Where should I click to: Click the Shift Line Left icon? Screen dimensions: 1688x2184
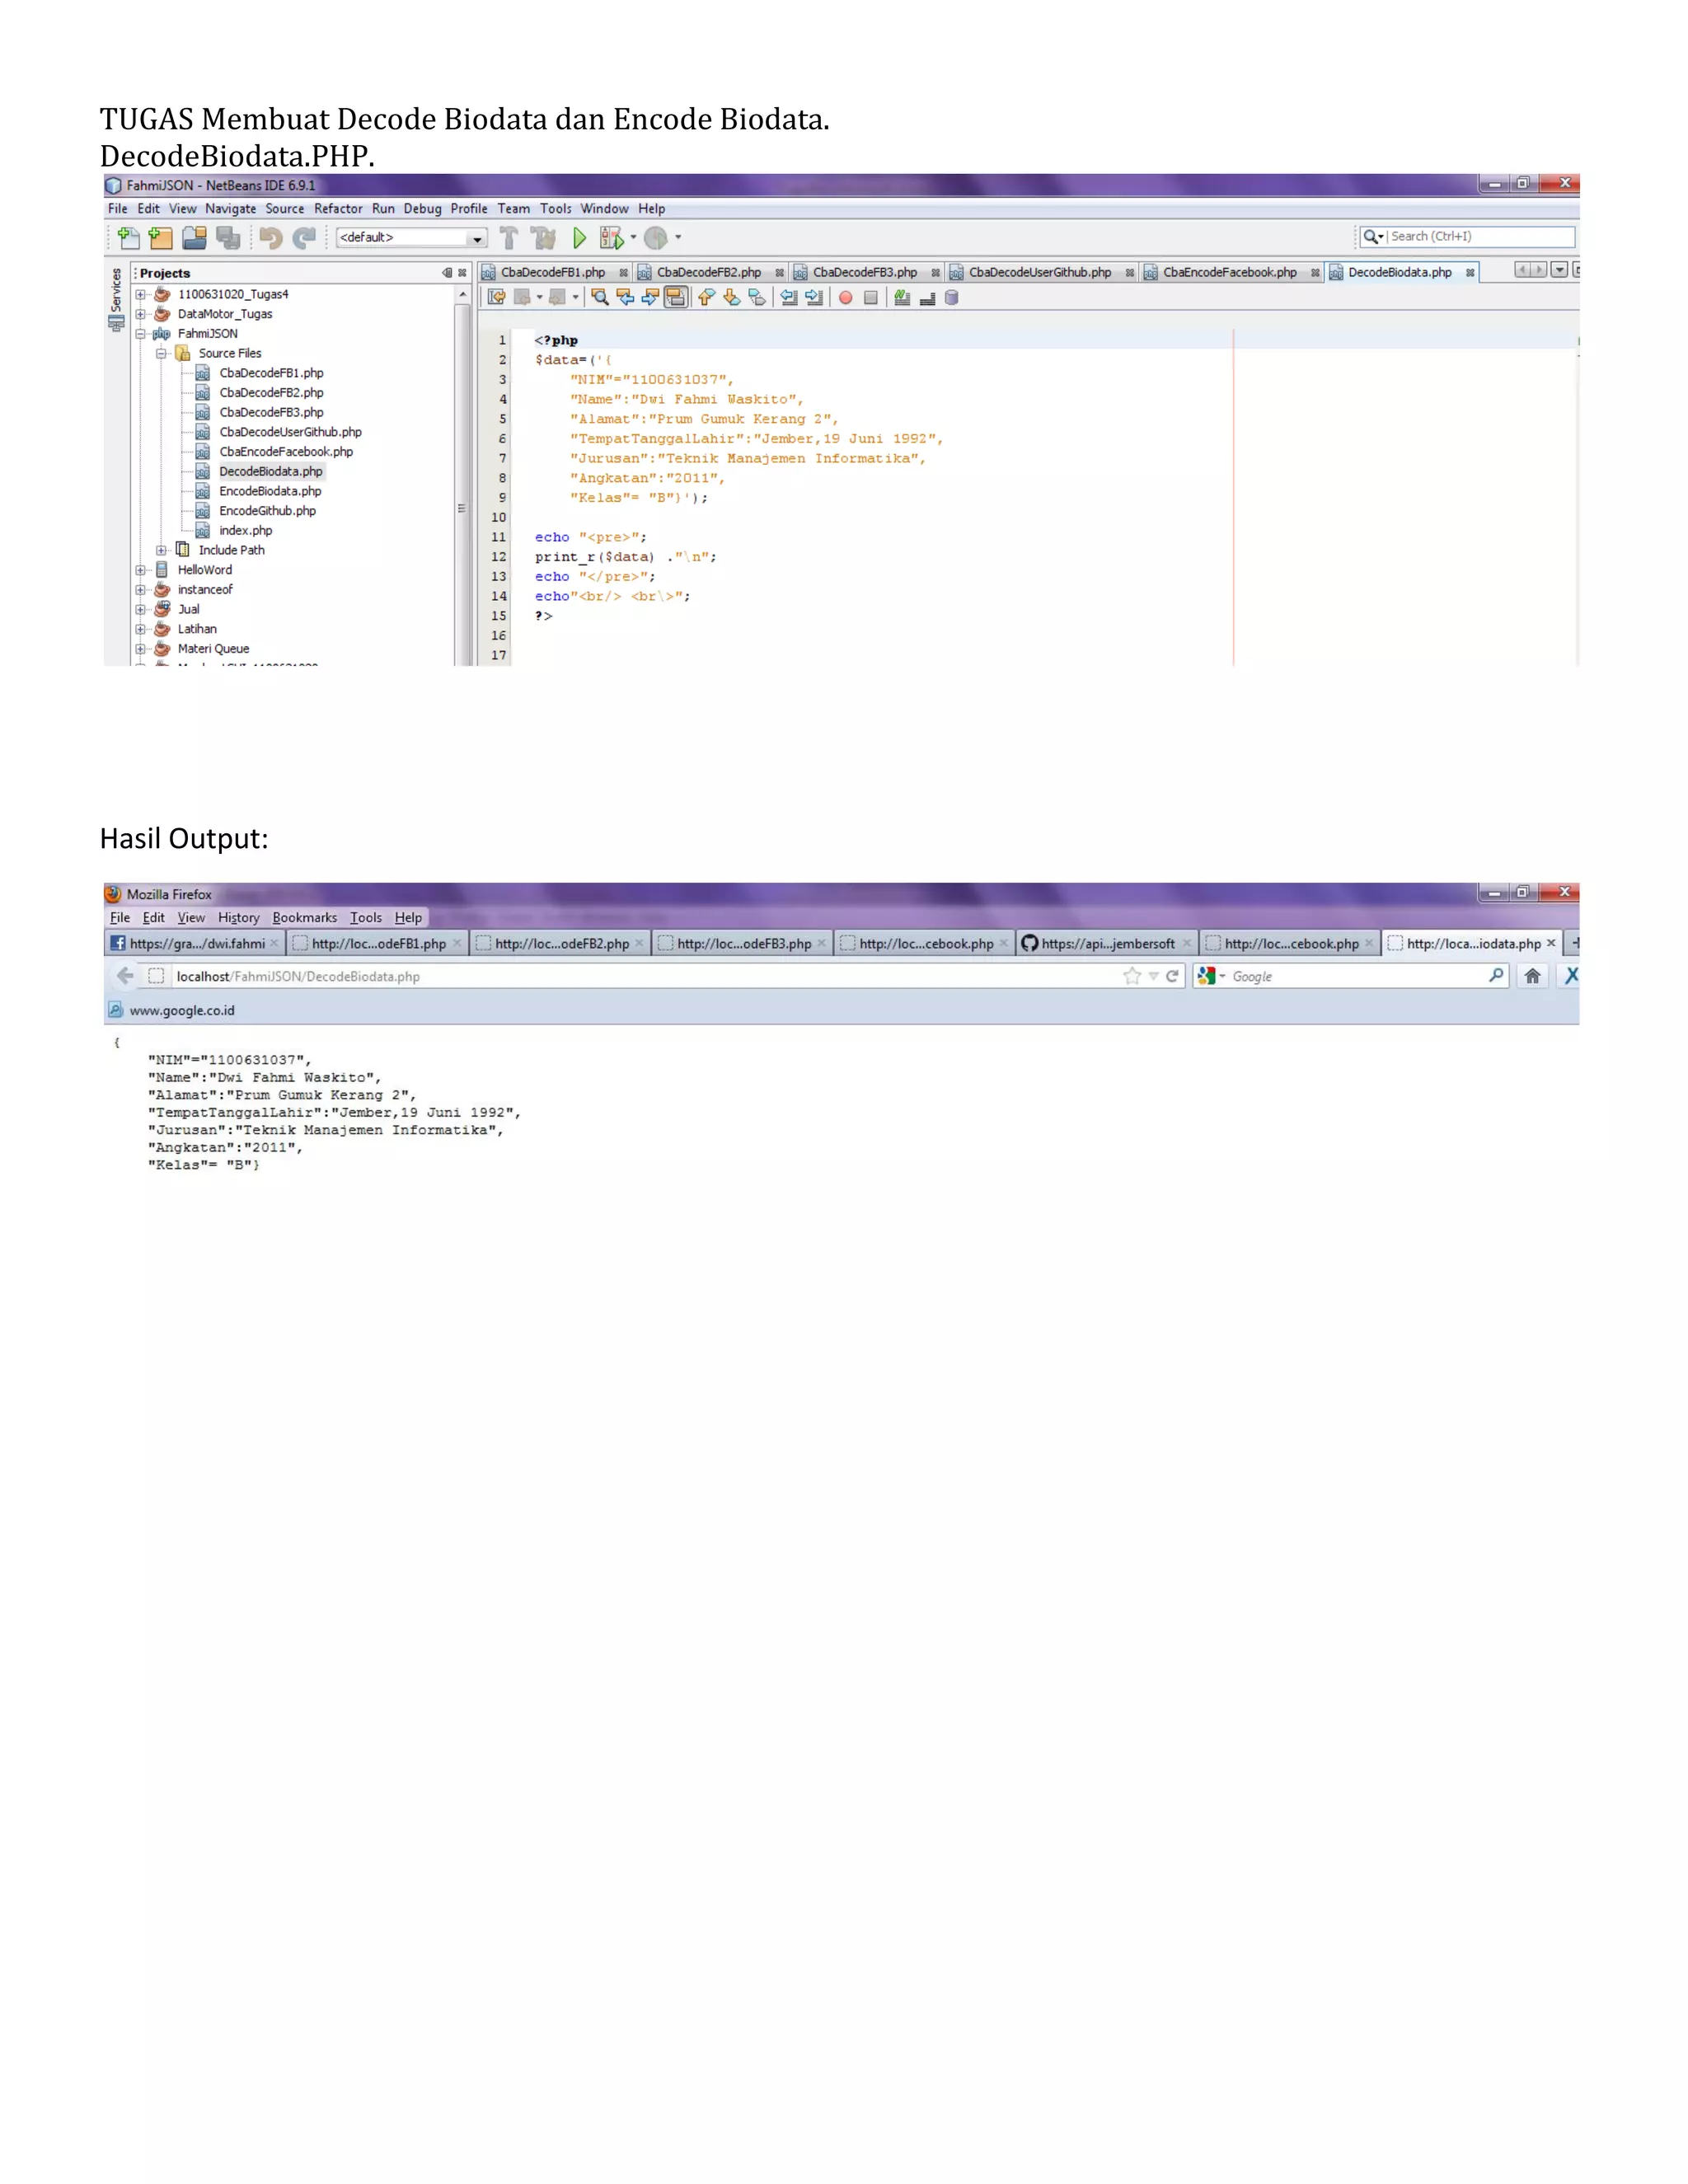tap(789, 297)
